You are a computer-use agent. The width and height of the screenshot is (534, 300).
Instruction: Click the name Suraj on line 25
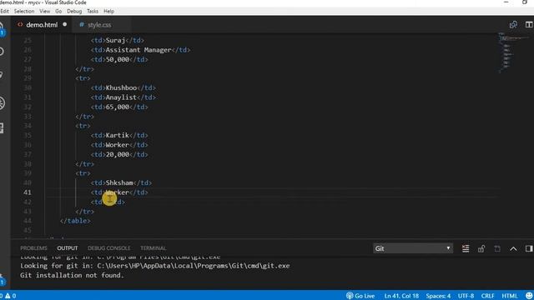115,41
